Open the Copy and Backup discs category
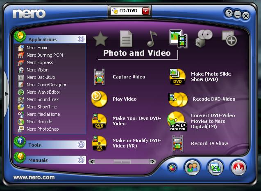The width and height of the screenshot is (261, 191). point(204,39)
